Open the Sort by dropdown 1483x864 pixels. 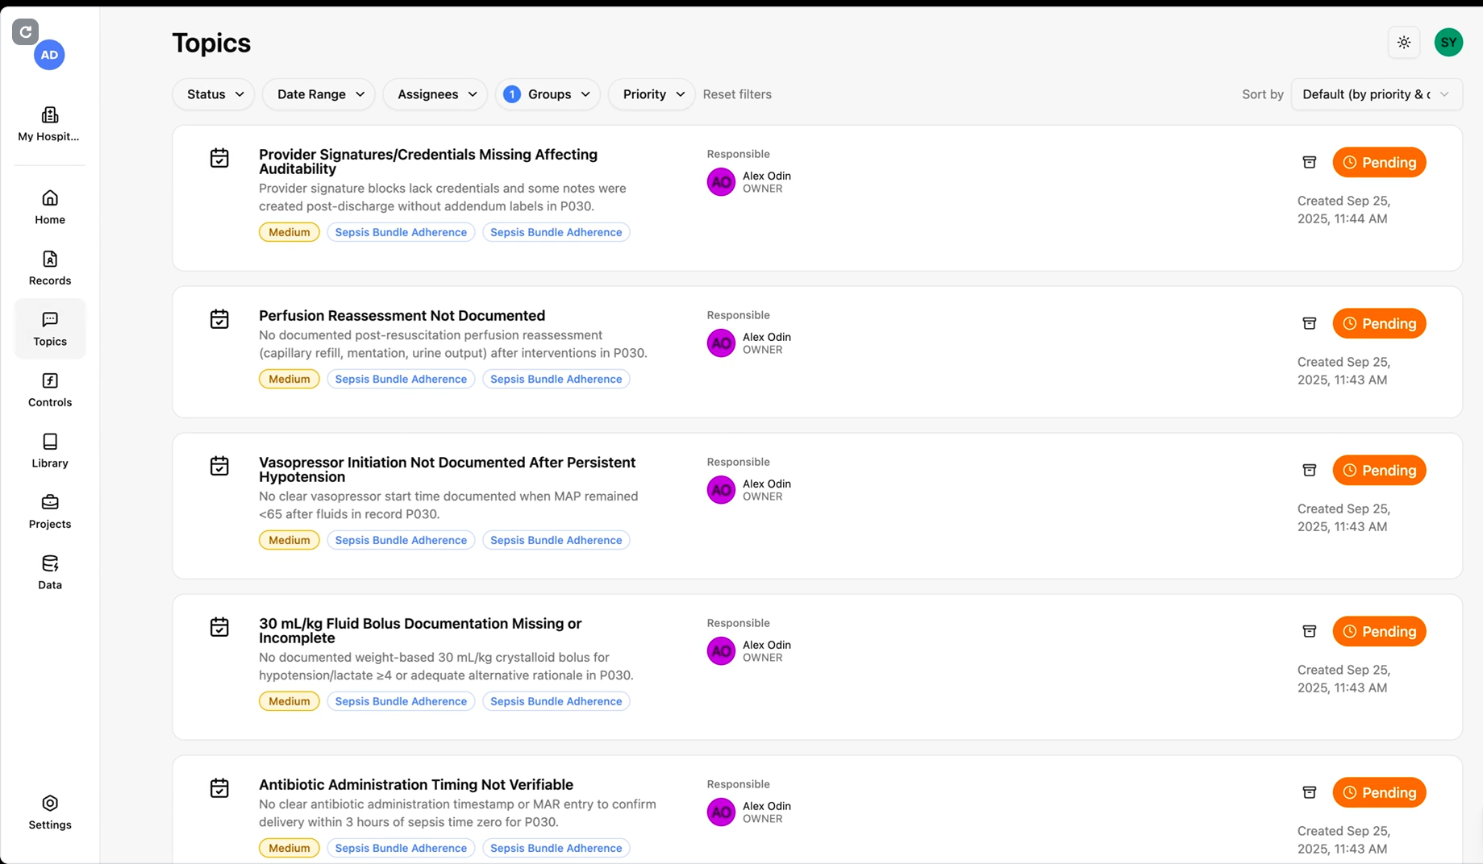(x=1376, y=94)
